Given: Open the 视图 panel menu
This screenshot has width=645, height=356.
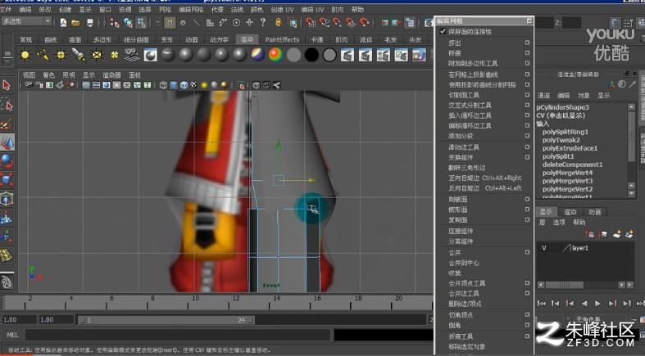Looking at the screenshot, I should point(29,75).
